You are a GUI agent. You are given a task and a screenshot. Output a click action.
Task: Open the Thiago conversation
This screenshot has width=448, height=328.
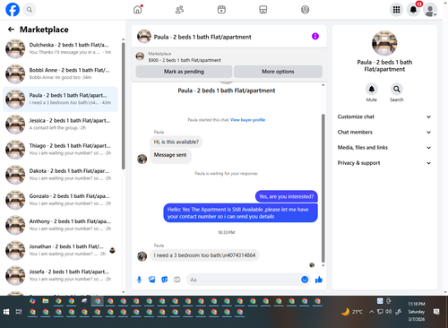[60, 149]
